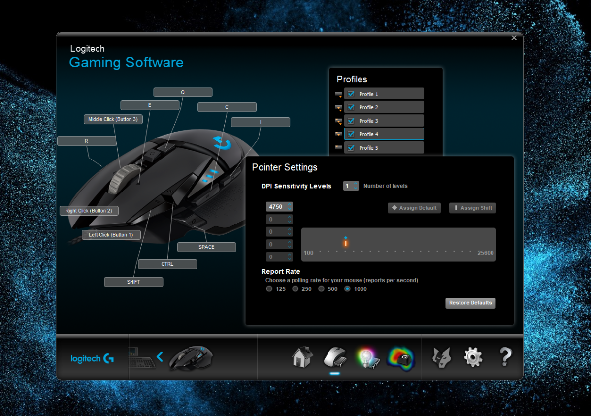Click the Assign Default button
Viewport: 591px width, 416px height.
(414, 208)
